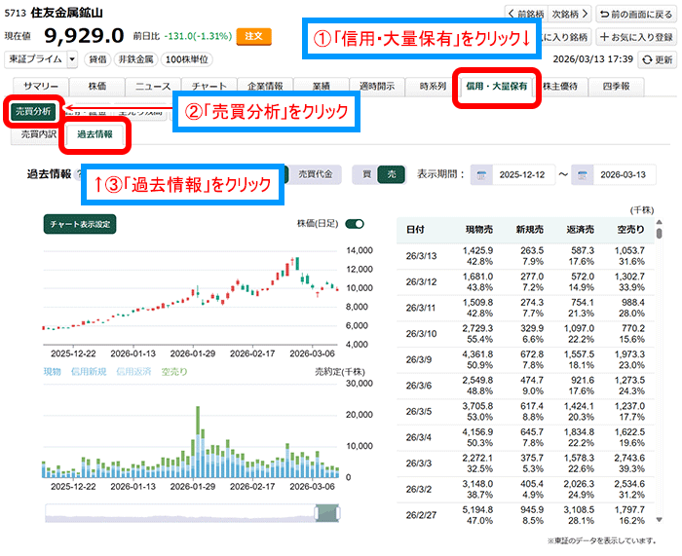The image size is (682, 556).
Task: Click the 返済売 column header
Action: click(581, 230)
